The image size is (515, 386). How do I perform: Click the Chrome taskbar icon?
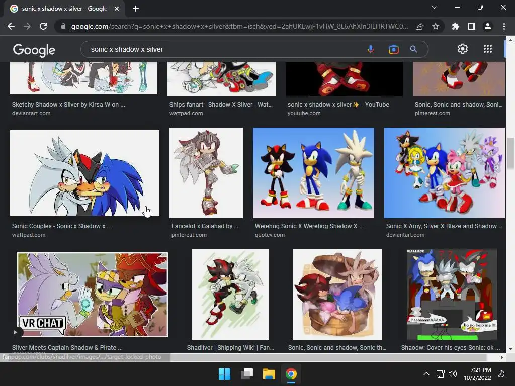point(291,374)
